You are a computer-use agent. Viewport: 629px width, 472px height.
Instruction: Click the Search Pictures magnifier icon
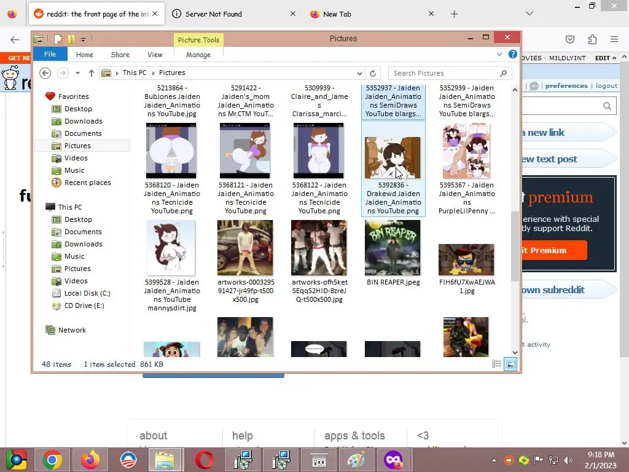(504, 73)
